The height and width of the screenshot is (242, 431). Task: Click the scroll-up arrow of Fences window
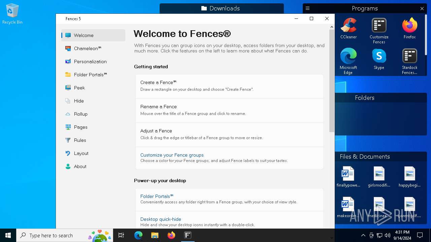pos(332,27)
